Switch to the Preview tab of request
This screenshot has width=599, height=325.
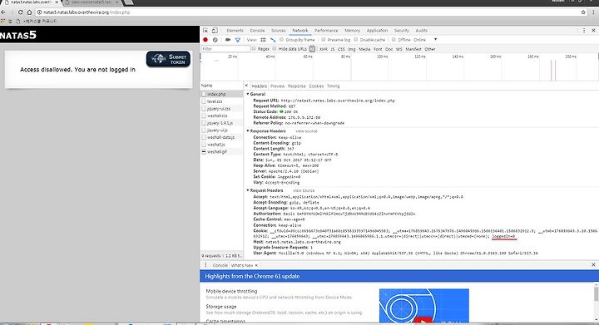click(278, 86)
